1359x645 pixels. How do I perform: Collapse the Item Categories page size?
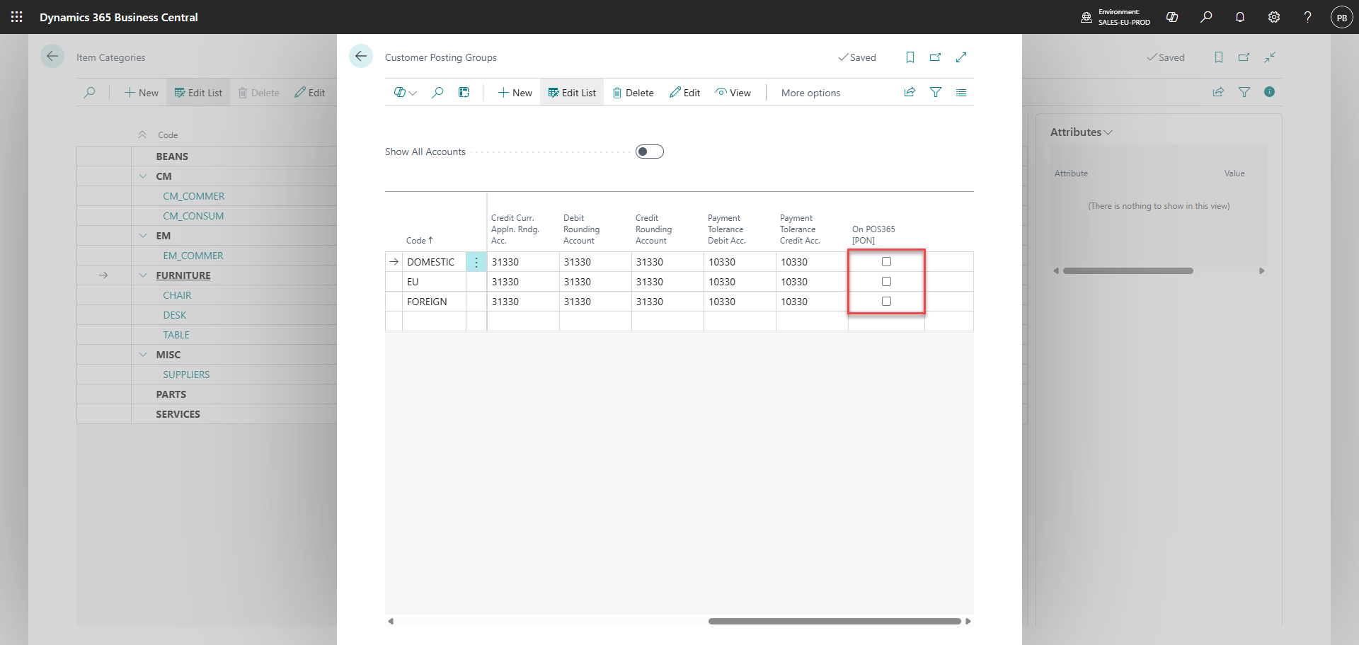tap(1270, 57)
